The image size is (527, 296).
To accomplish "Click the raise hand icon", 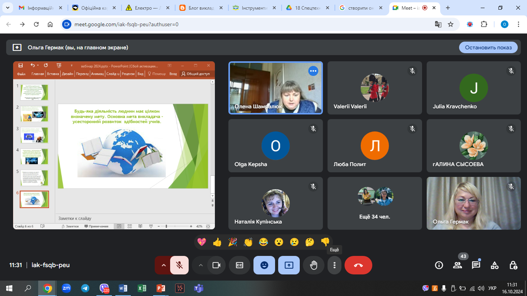I will point(314,265).
